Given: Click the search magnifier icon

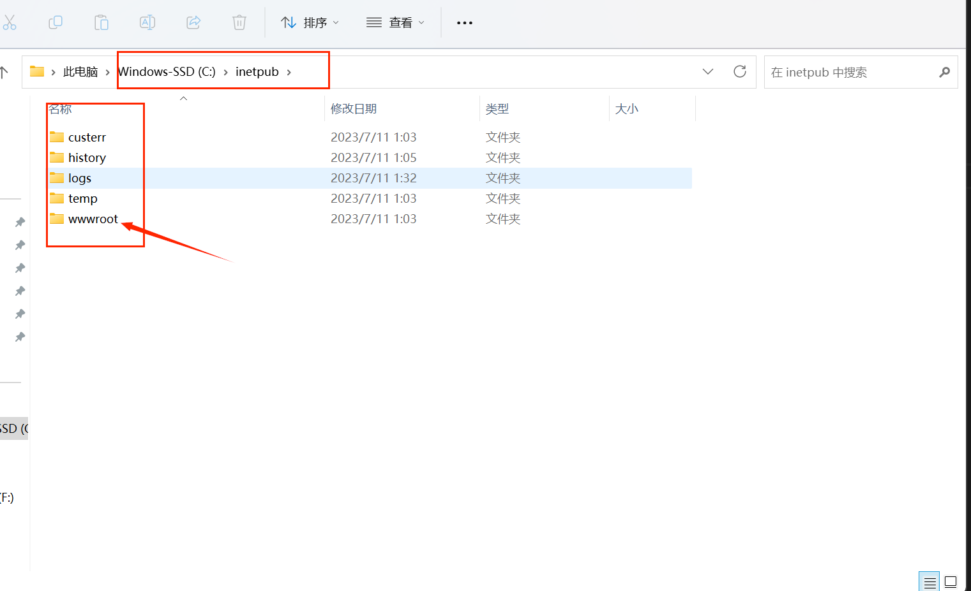Looking at the screenshot, I should point(945,72).
